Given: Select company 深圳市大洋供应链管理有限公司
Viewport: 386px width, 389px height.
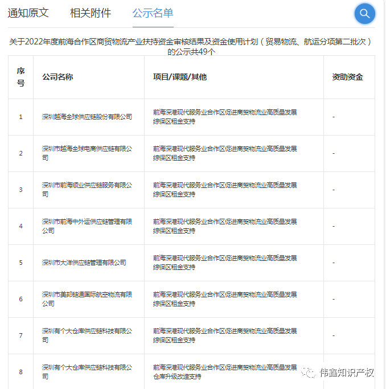Looking at the screenshot, I should pos(84,263).
